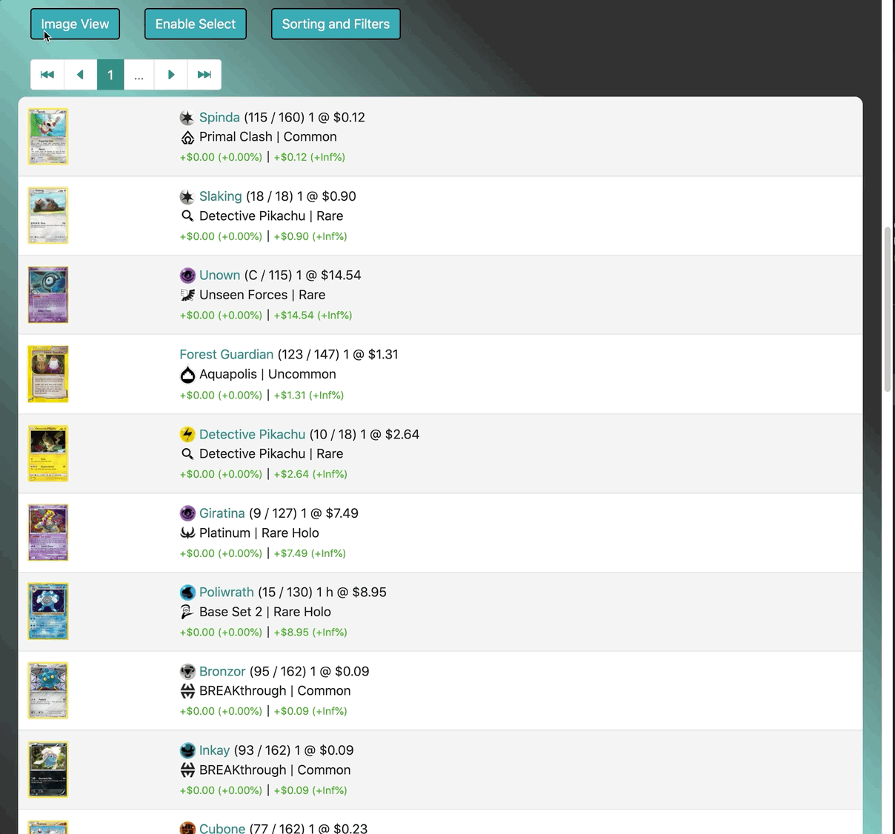
Task: Click psychic type icon beside Unown
Action: tap(187, 275)
